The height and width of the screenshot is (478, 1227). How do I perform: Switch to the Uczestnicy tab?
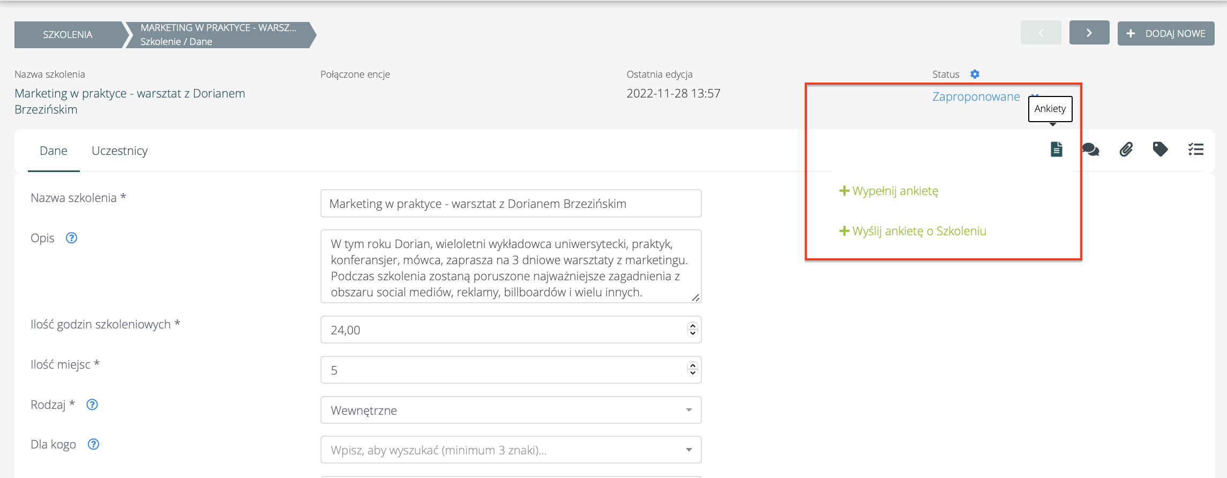point(119,151)
